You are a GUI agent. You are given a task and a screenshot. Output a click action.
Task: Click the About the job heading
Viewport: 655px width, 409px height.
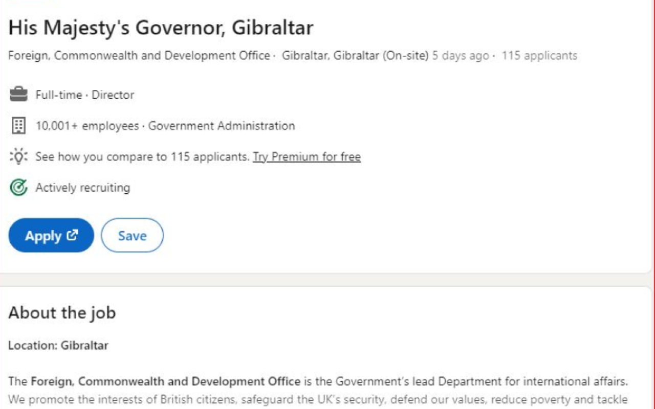click(62, 312)
